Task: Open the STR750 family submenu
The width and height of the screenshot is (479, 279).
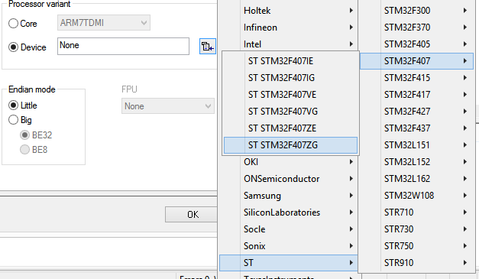Action: [x=416, y=246]
